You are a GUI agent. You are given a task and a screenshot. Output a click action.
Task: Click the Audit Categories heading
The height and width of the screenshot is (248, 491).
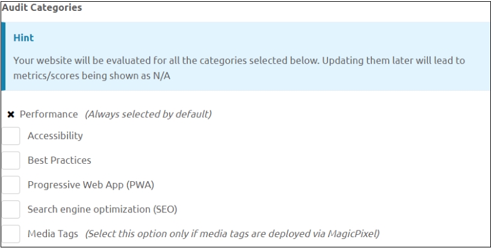coord(42,9)
